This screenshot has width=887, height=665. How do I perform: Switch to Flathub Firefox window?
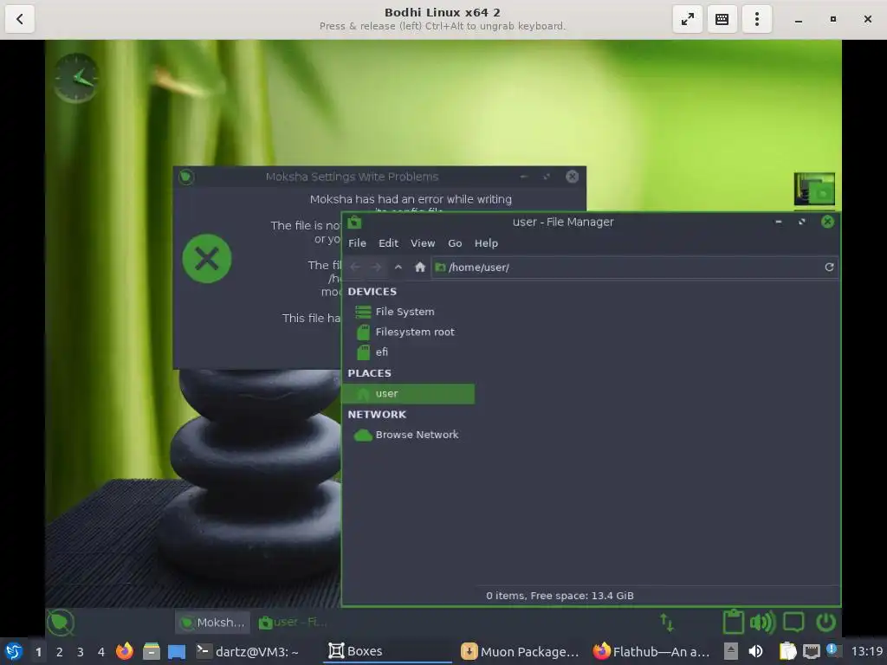coord(651,651)
